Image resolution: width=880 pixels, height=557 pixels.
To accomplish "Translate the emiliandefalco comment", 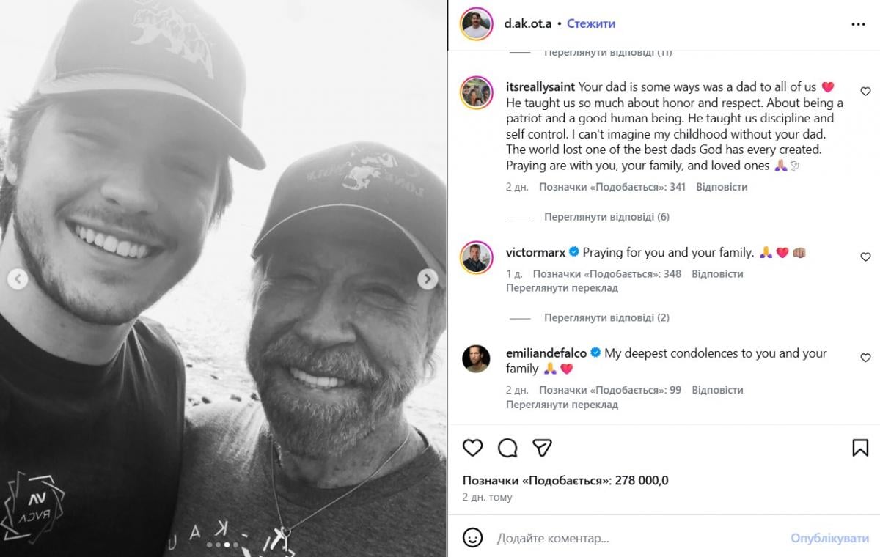I will (562, 405).
